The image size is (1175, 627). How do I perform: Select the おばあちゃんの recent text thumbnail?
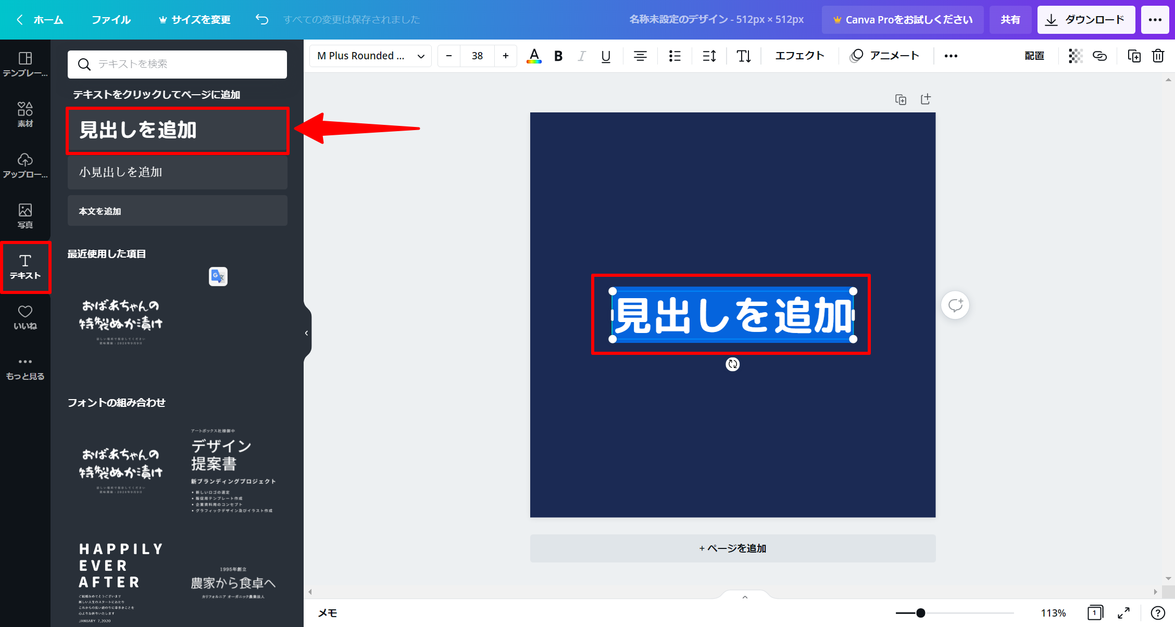(x=121, y=322)
